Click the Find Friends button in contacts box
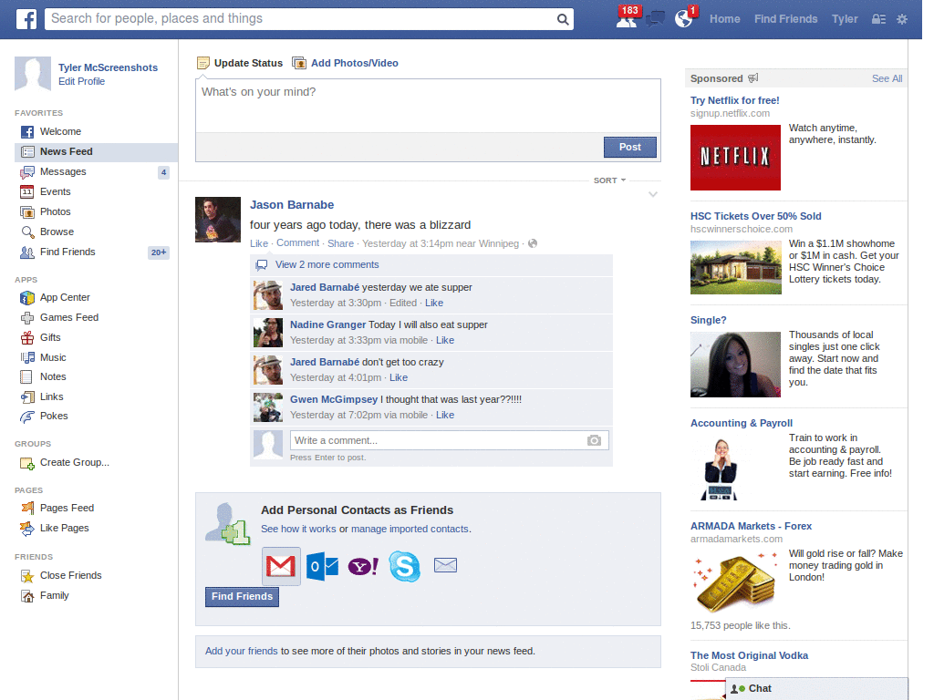 [x=242, y=596]
